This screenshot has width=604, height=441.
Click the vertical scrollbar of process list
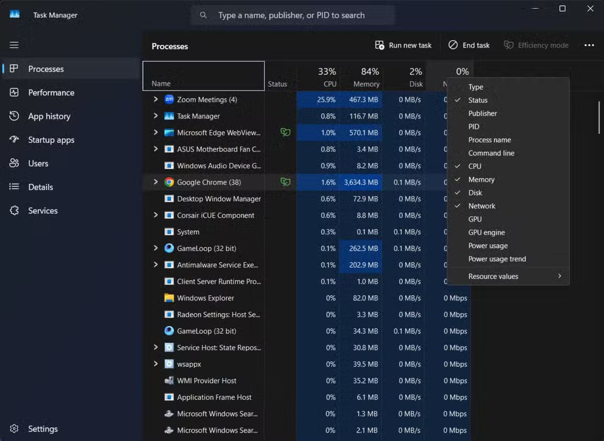click(599, 118)
